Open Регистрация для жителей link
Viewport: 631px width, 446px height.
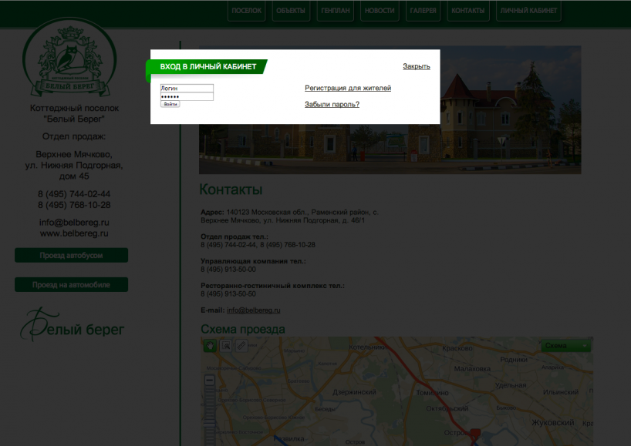click(x=348, y=88)
